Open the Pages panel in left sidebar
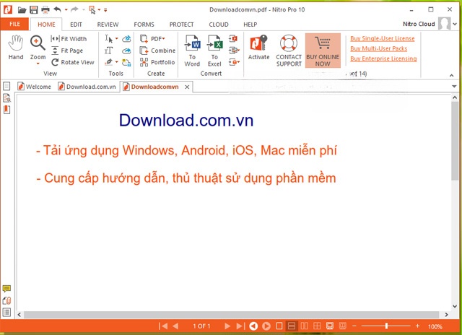The image size is (462, 335). 6,86
